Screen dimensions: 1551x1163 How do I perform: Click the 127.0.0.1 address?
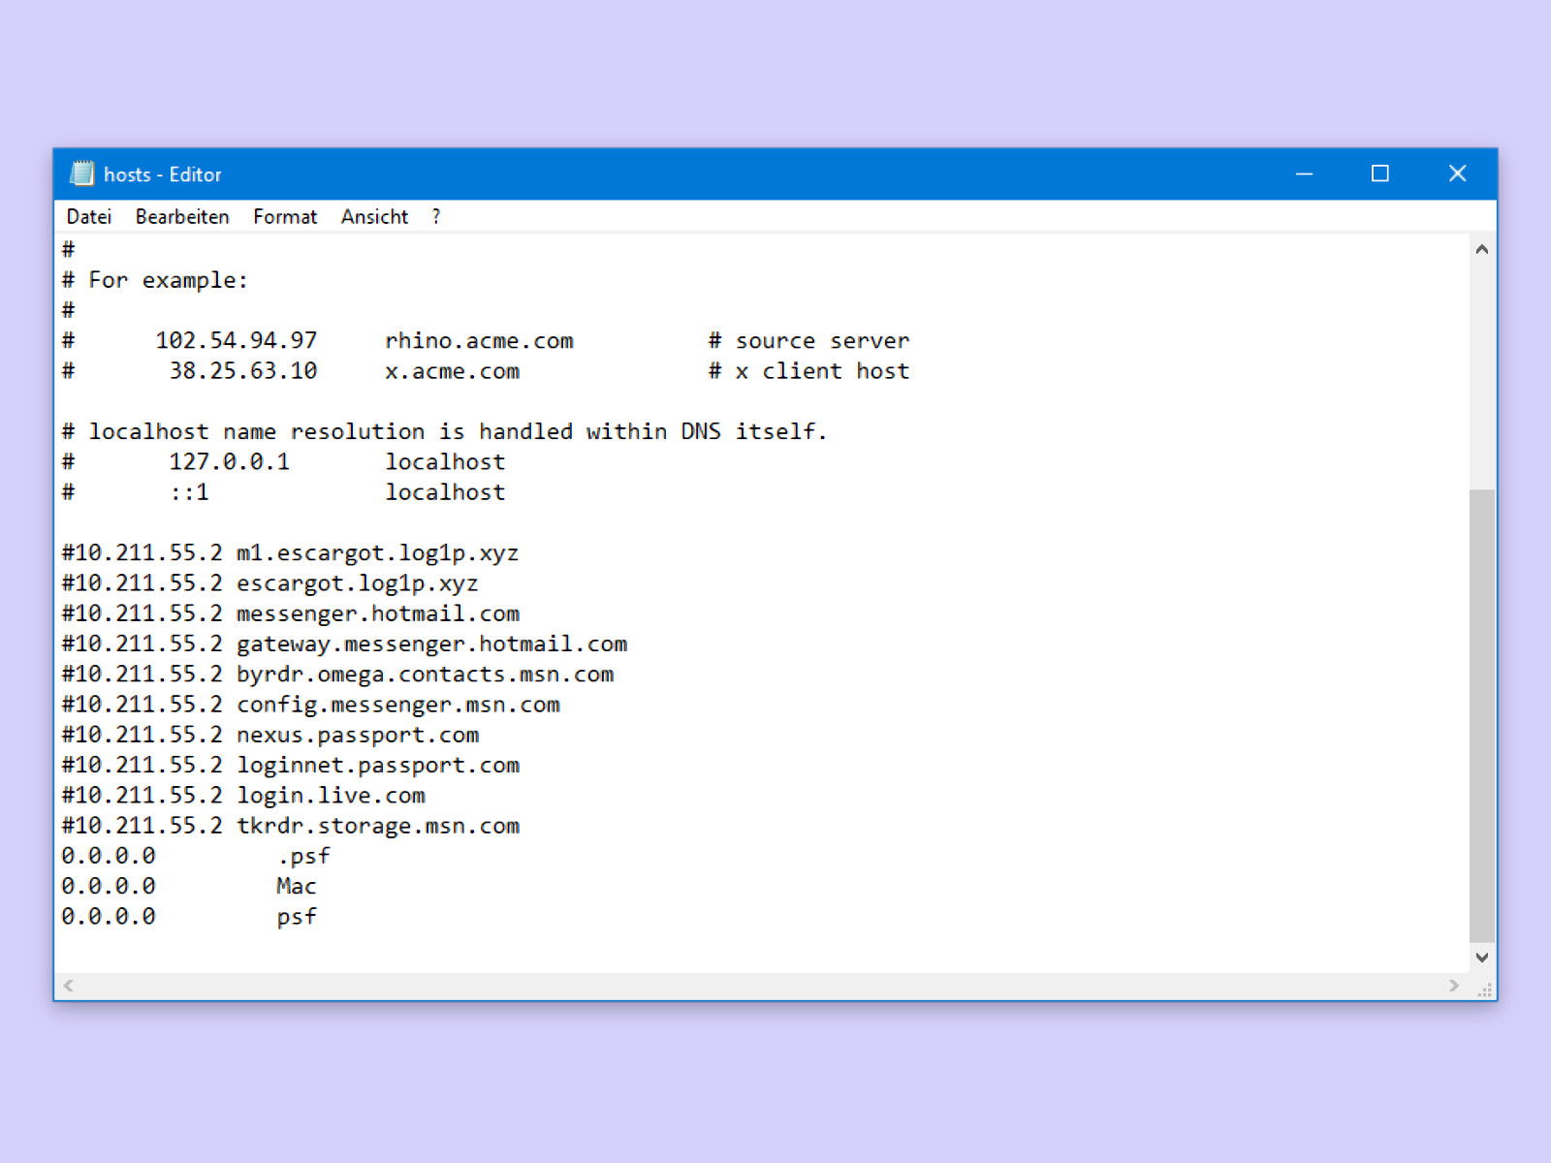point(230,462)
